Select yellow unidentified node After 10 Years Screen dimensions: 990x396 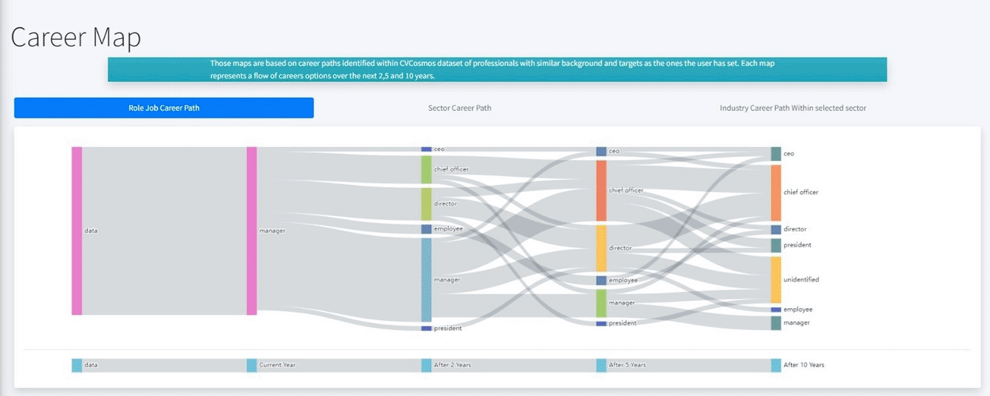tap(776, 279)
